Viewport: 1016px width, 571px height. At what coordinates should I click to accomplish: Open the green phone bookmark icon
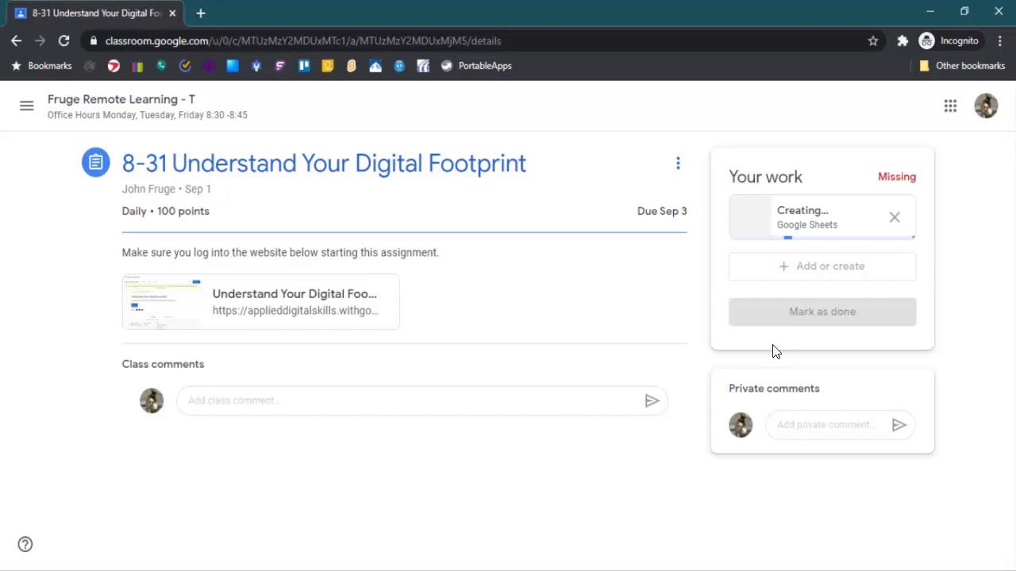click(x=161, y=66)
